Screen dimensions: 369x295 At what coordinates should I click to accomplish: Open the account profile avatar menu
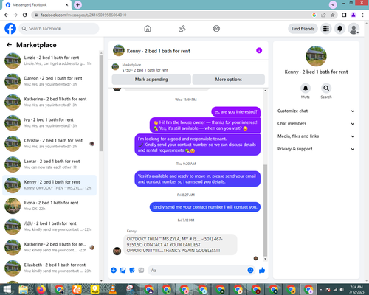coord(354,29)
